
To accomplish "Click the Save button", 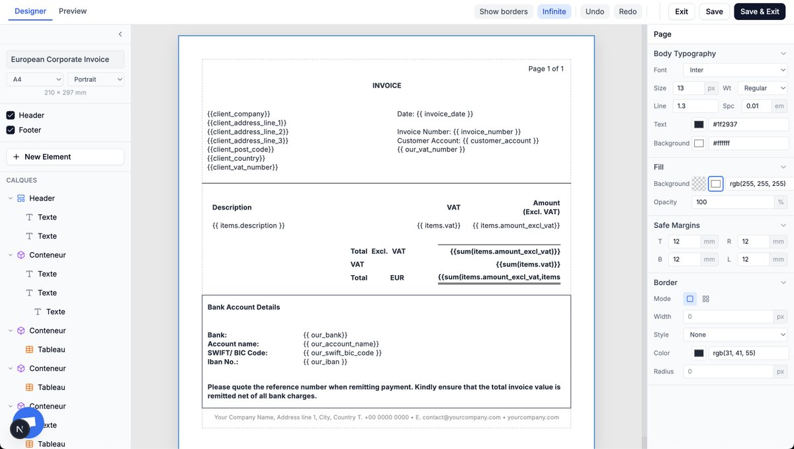I will point(715,11).
